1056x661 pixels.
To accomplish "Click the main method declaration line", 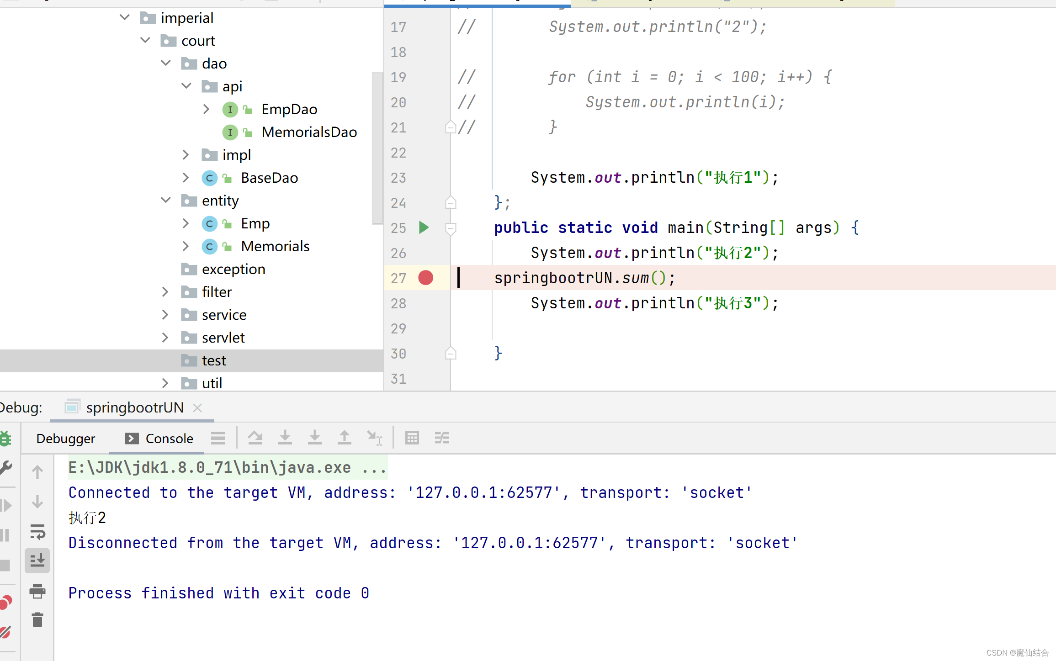I will [x=676, y=227].
